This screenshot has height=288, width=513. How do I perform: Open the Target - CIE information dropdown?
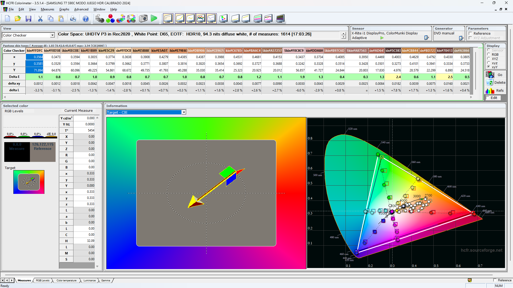point(184,112)
